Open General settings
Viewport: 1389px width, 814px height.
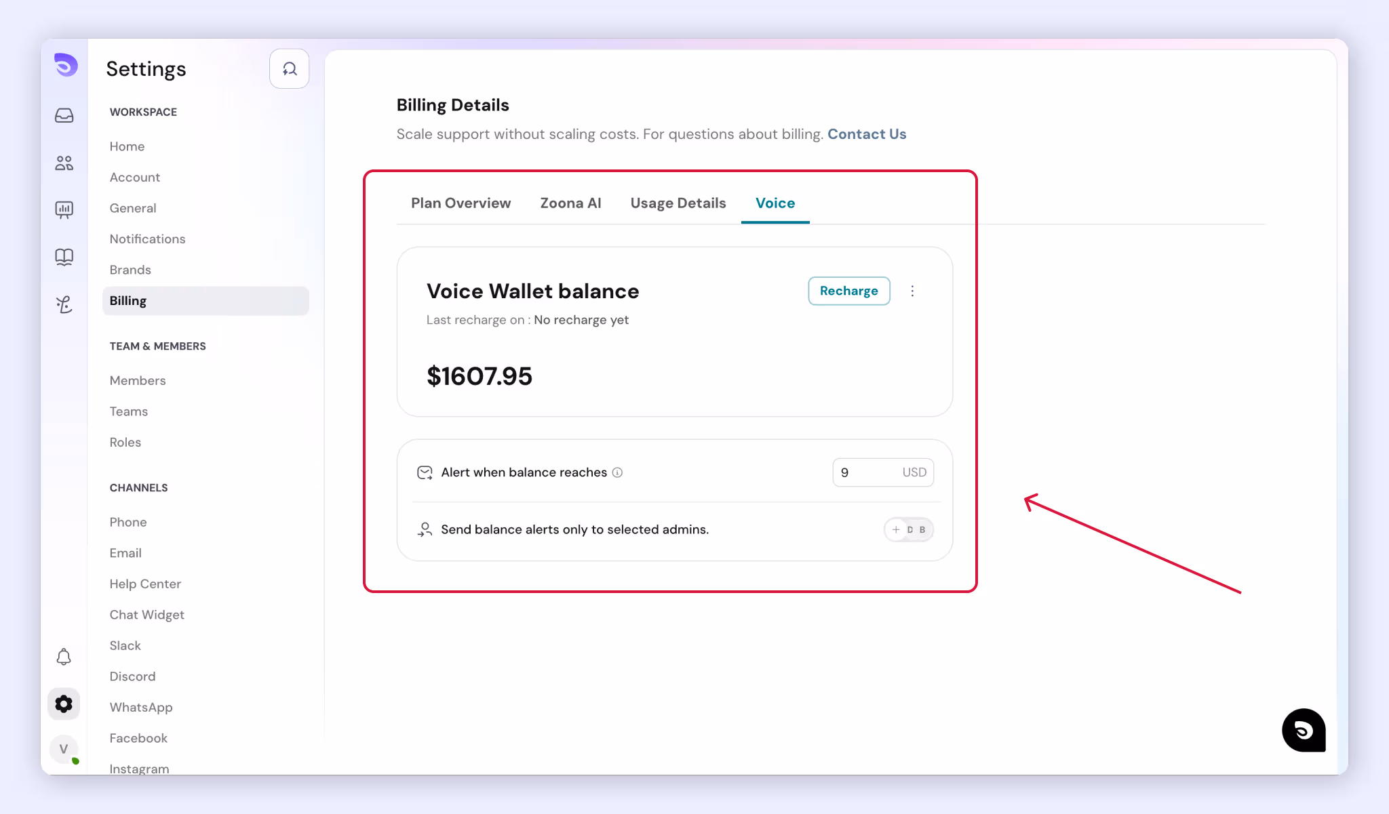point(133,208)
